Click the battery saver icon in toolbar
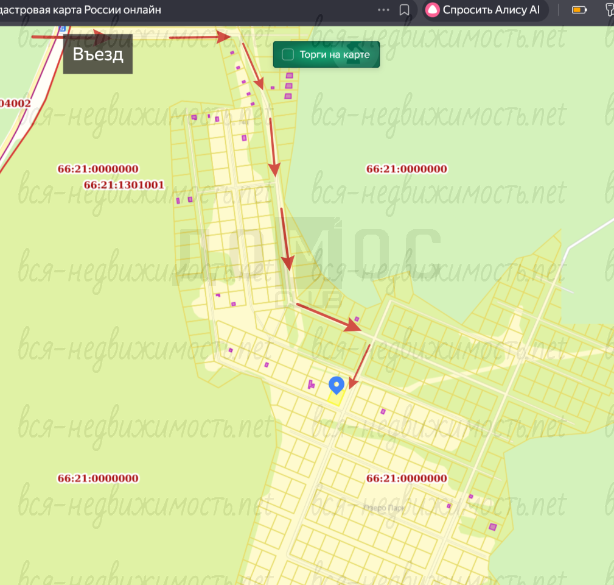614x585 pixels. click(579, 10)
